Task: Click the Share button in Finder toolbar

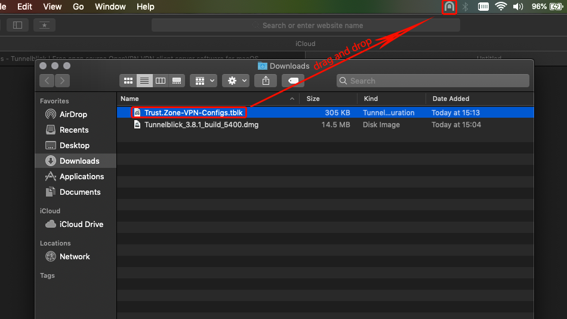Action: click(x=266, y=81)
